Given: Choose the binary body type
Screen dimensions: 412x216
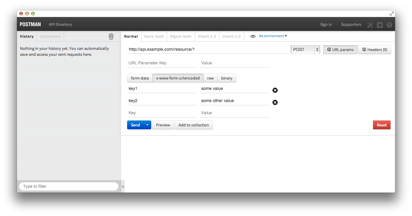Looking at the screenshot, I should tap(227, 78).
